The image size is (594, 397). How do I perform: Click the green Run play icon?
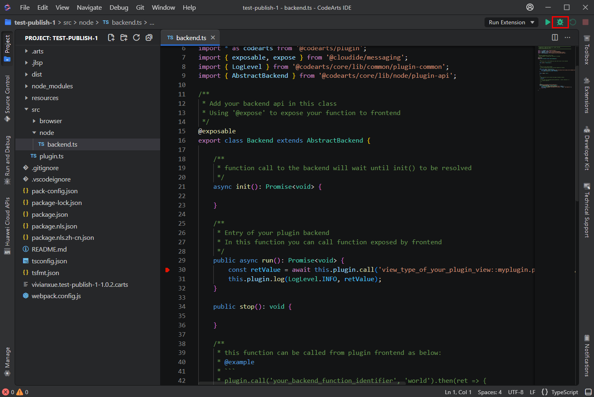tap(548, 22)
